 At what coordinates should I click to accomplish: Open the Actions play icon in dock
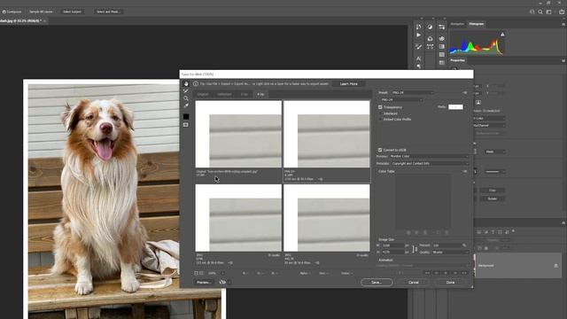[x=418, y=35]
